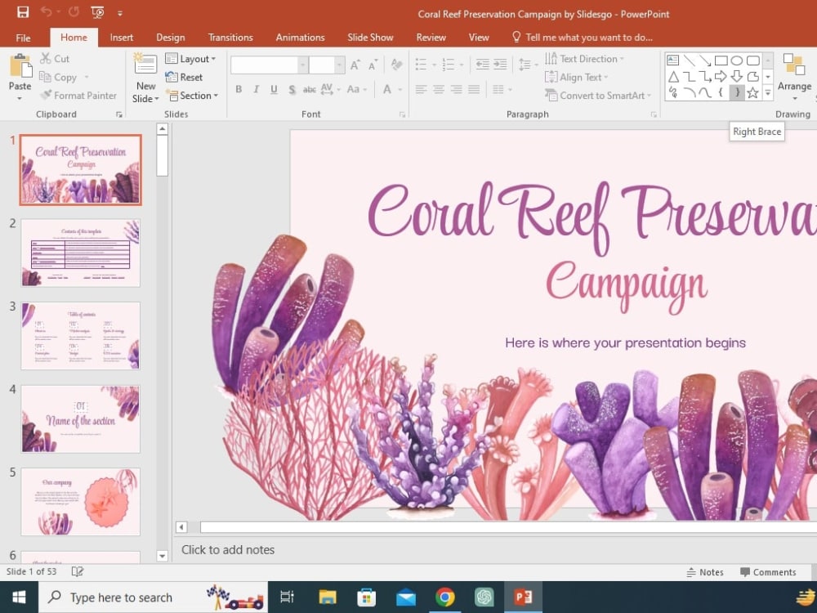Open the Convert to SmartArt dropdown
The width and height of the screenshot is (817, 613).
pos(598,96)
